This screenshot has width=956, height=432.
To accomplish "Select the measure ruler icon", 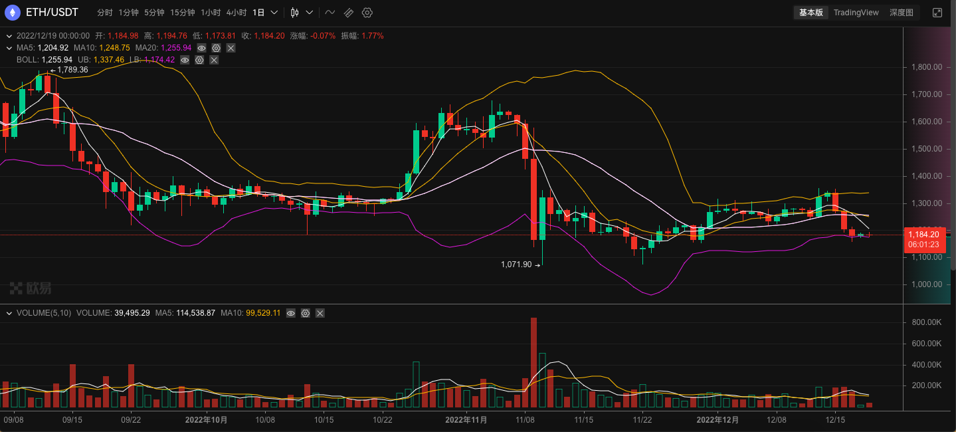I will (348, 12).
